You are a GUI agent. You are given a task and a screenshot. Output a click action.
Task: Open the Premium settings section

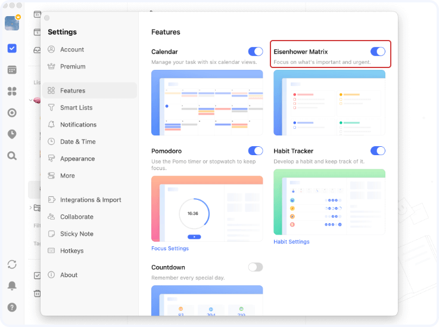pos(89,66)
